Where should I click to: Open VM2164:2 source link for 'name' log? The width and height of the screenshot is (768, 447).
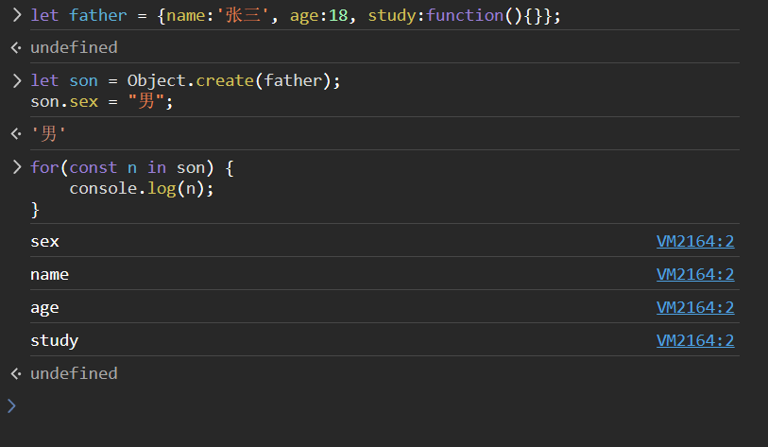click(x=694, y=274)
